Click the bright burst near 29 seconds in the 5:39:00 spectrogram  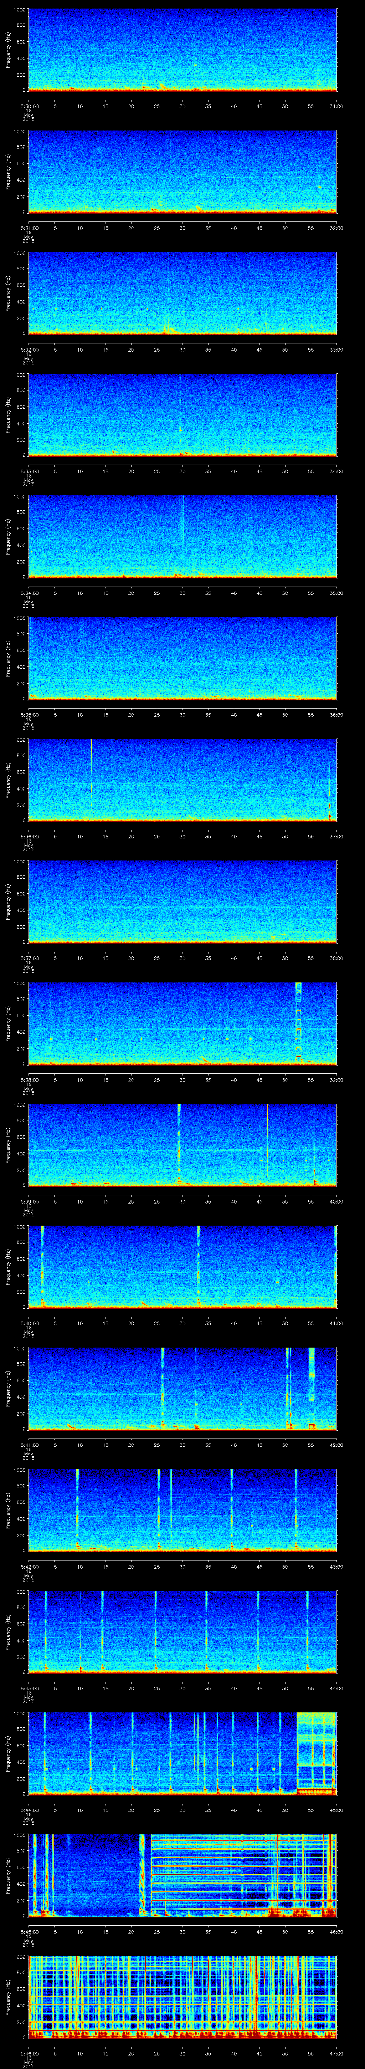tap(179, 1145)
